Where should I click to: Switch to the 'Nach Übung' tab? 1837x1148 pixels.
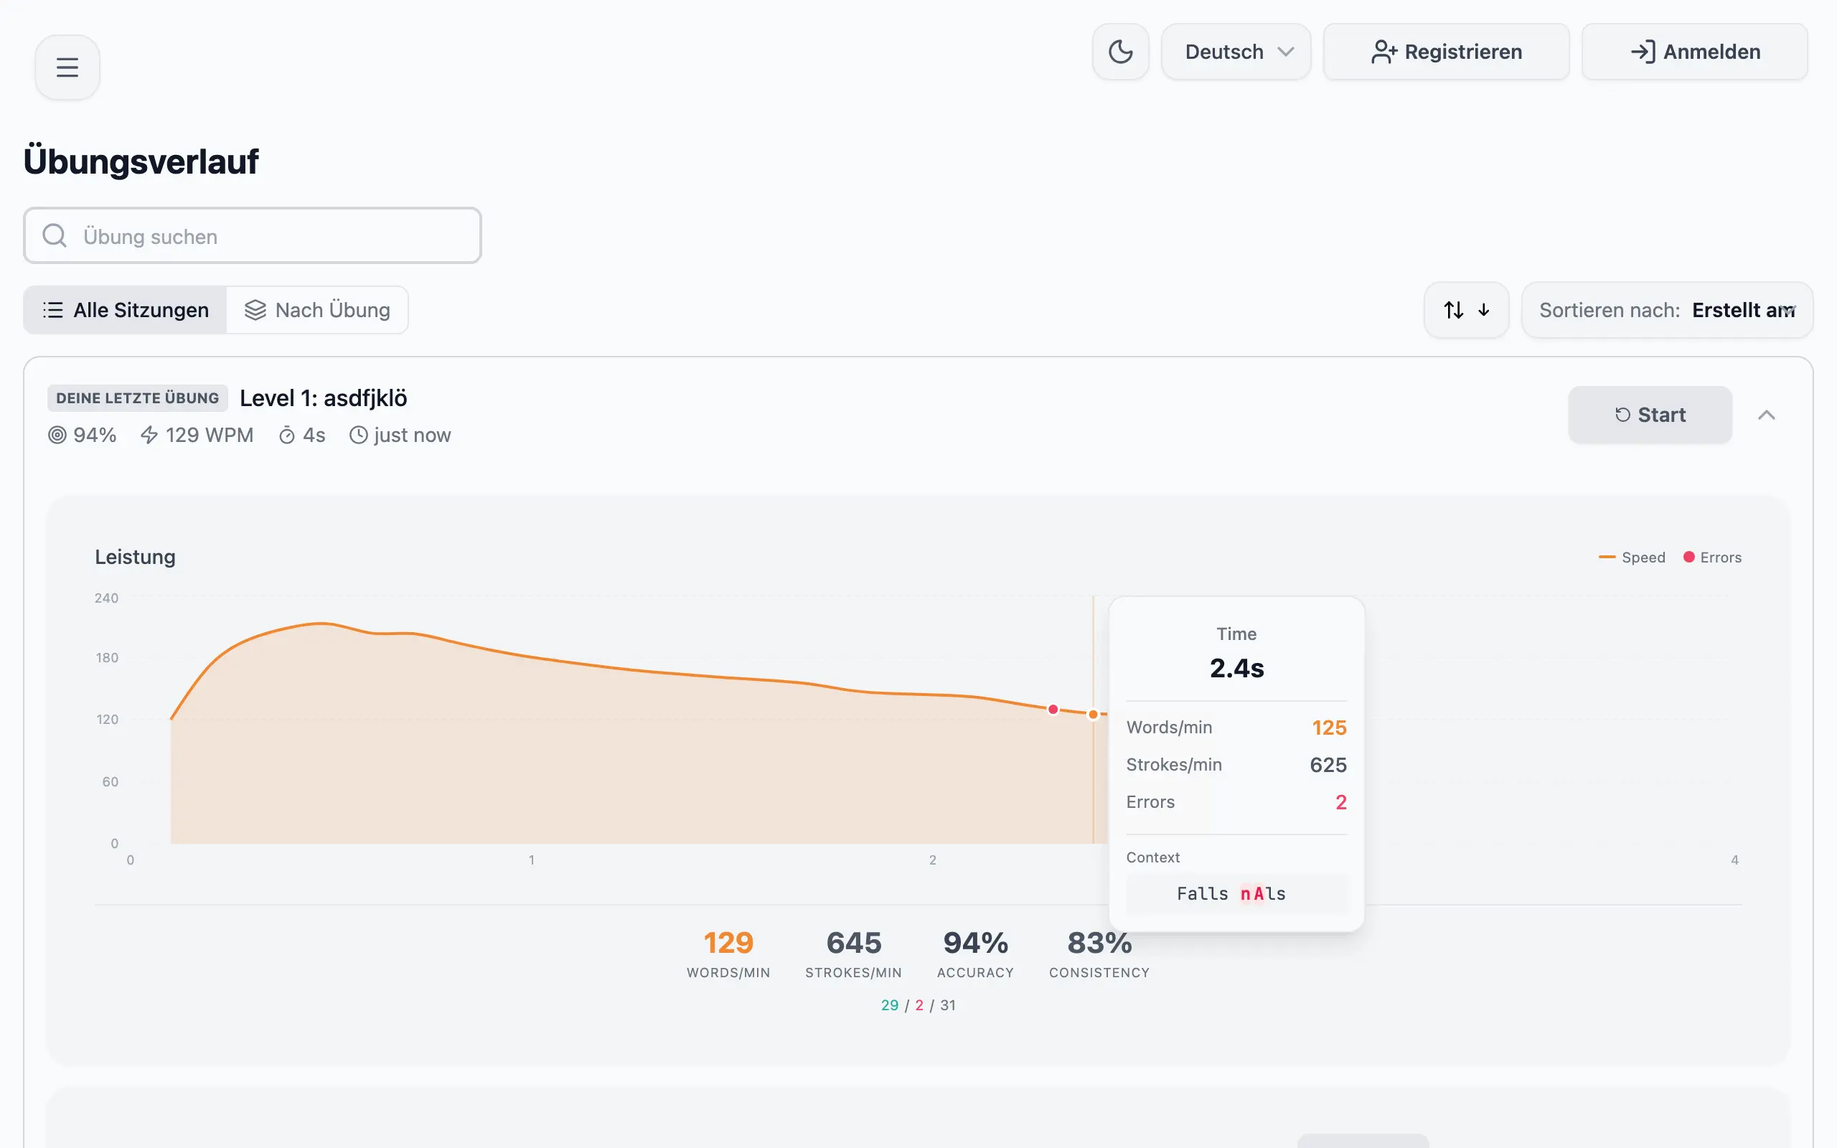[318, 310]
